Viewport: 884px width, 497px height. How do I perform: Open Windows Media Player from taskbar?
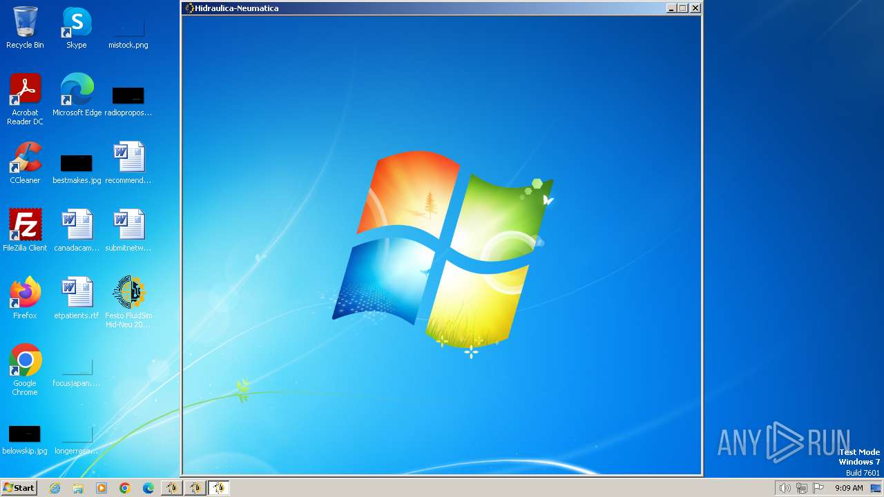(102, 488)
